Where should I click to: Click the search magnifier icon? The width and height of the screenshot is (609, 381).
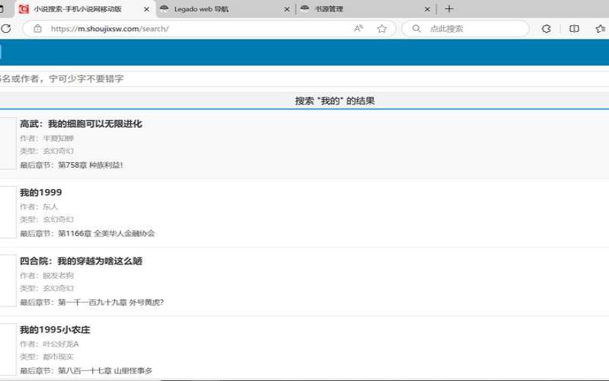coord(416,29)
